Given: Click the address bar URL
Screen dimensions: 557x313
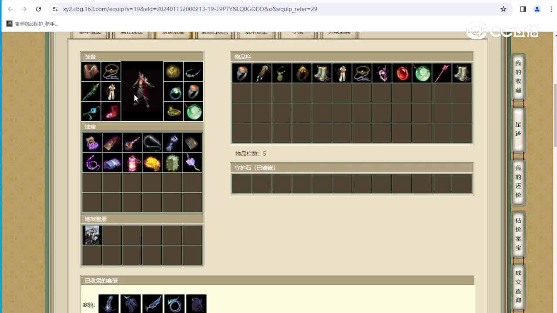Looking at the screenshot, I should tap(190, 9).
